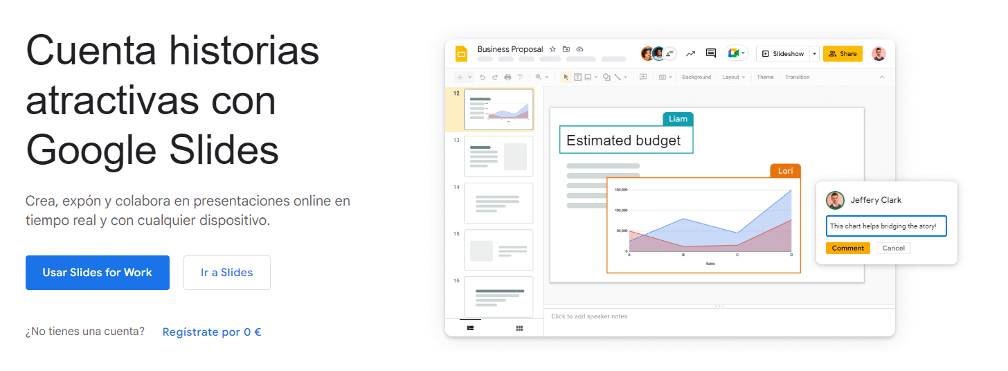Click the Undo arrow
Screen dimensions: 1008x371
pos(483,77)
